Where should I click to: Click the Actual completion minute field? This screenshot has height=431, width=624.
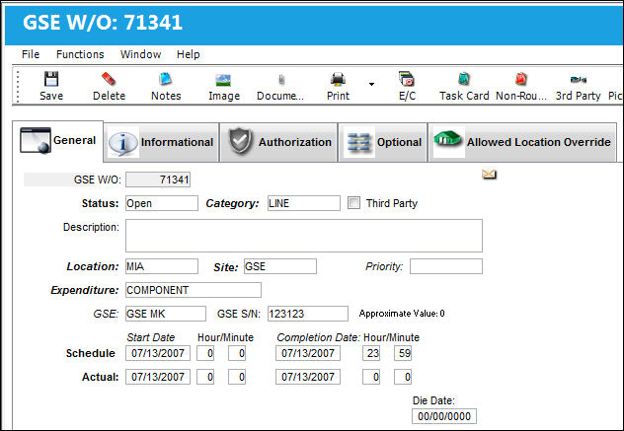403,377
